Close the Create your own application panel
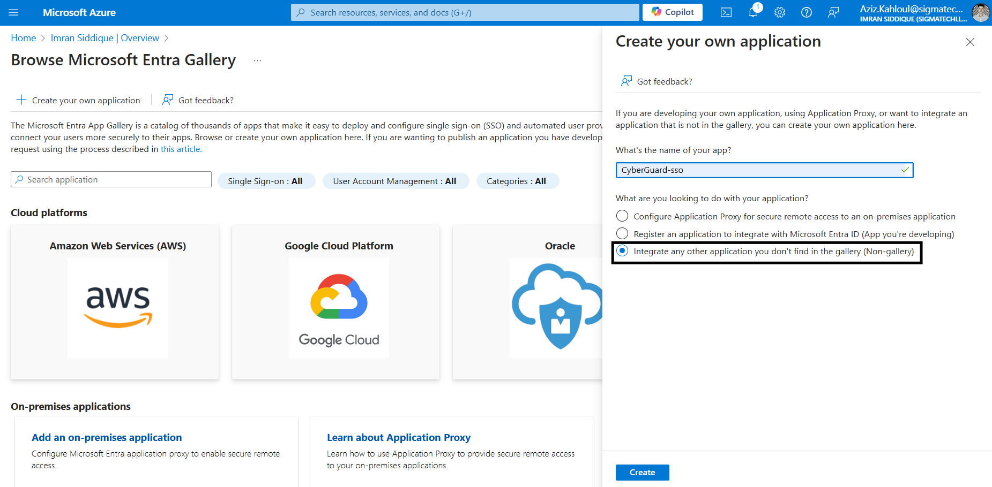 pos(970,42)
